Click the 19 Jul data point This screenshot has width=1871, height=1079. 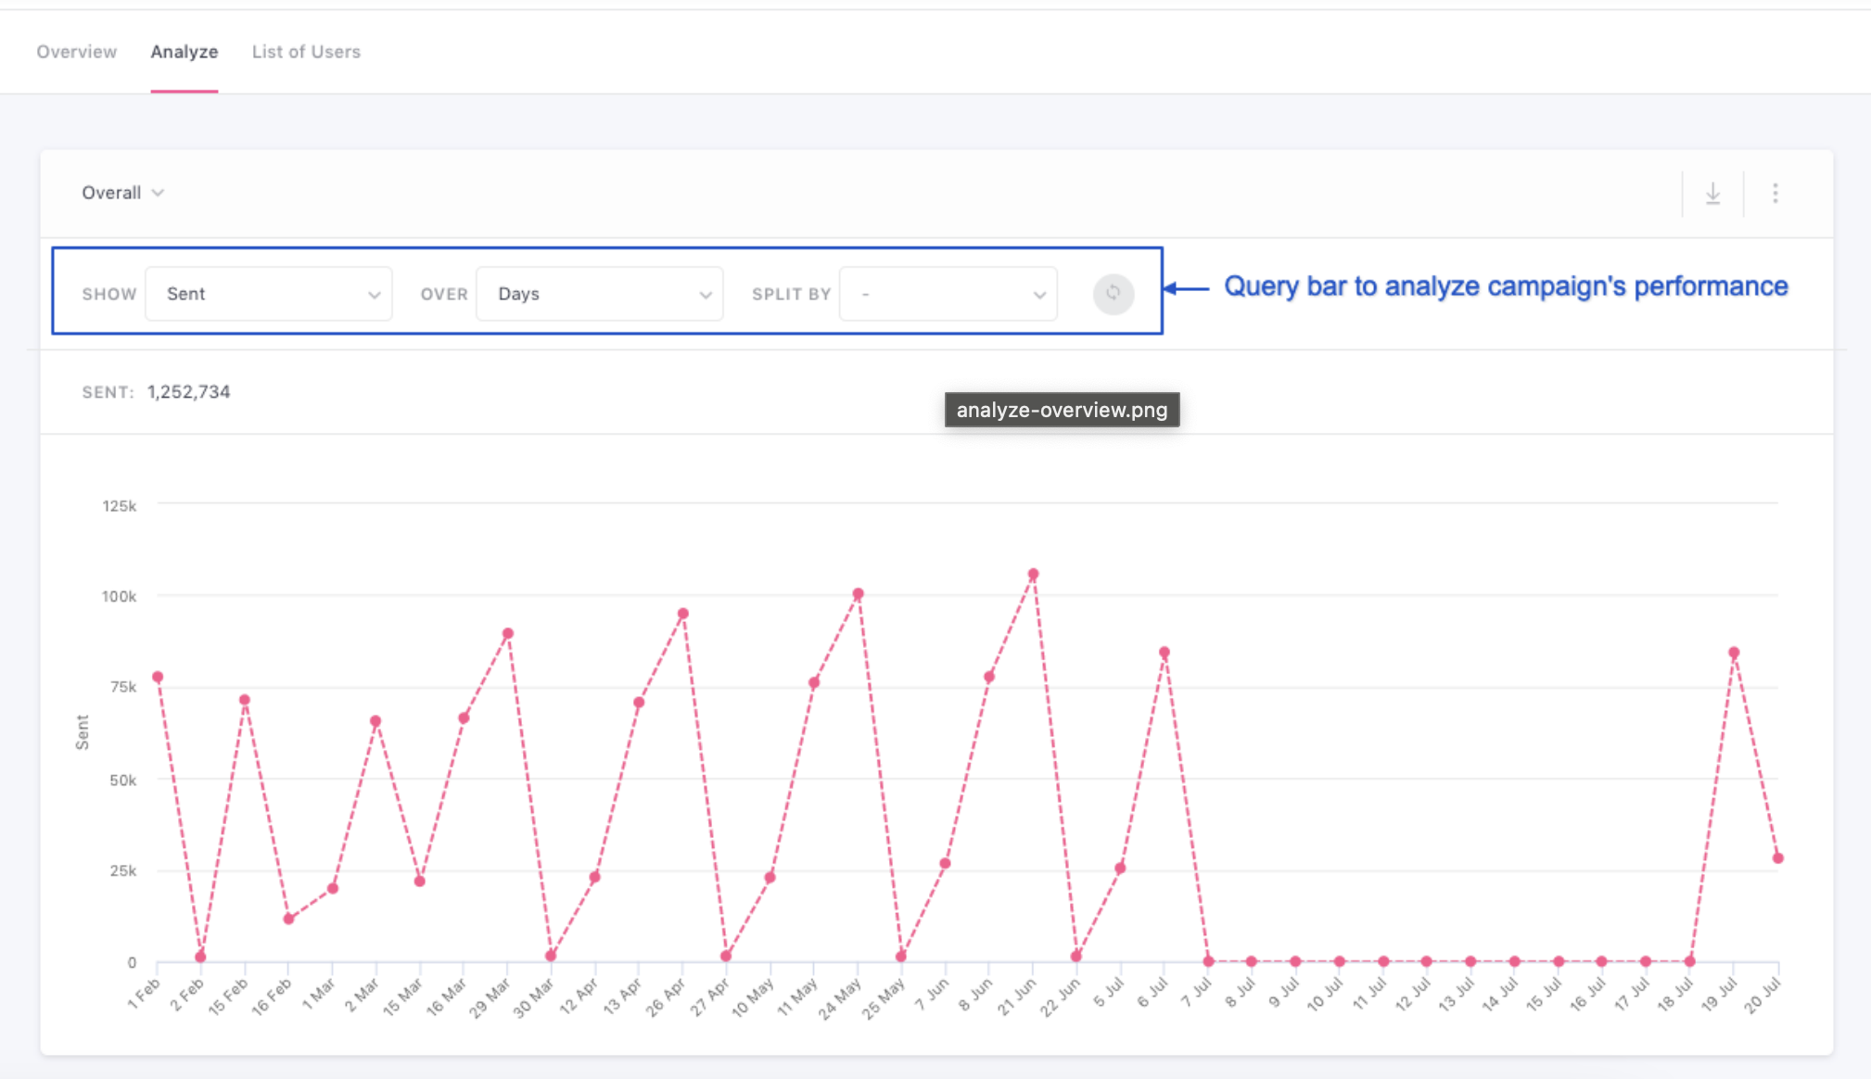tap(1734, 653)
